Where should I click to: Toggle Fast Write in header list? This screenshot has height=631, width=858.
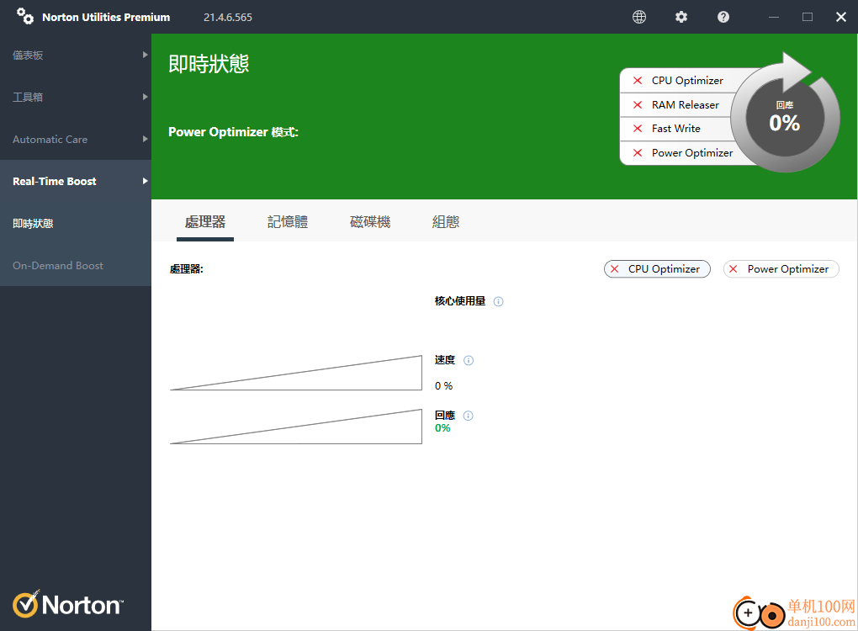click(676, 129)
